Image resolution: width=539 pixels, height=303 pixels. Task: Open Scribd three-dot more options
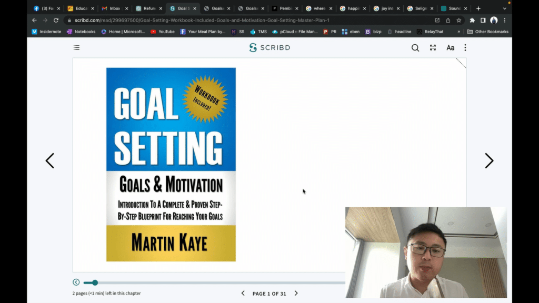[x=465, y=48]
